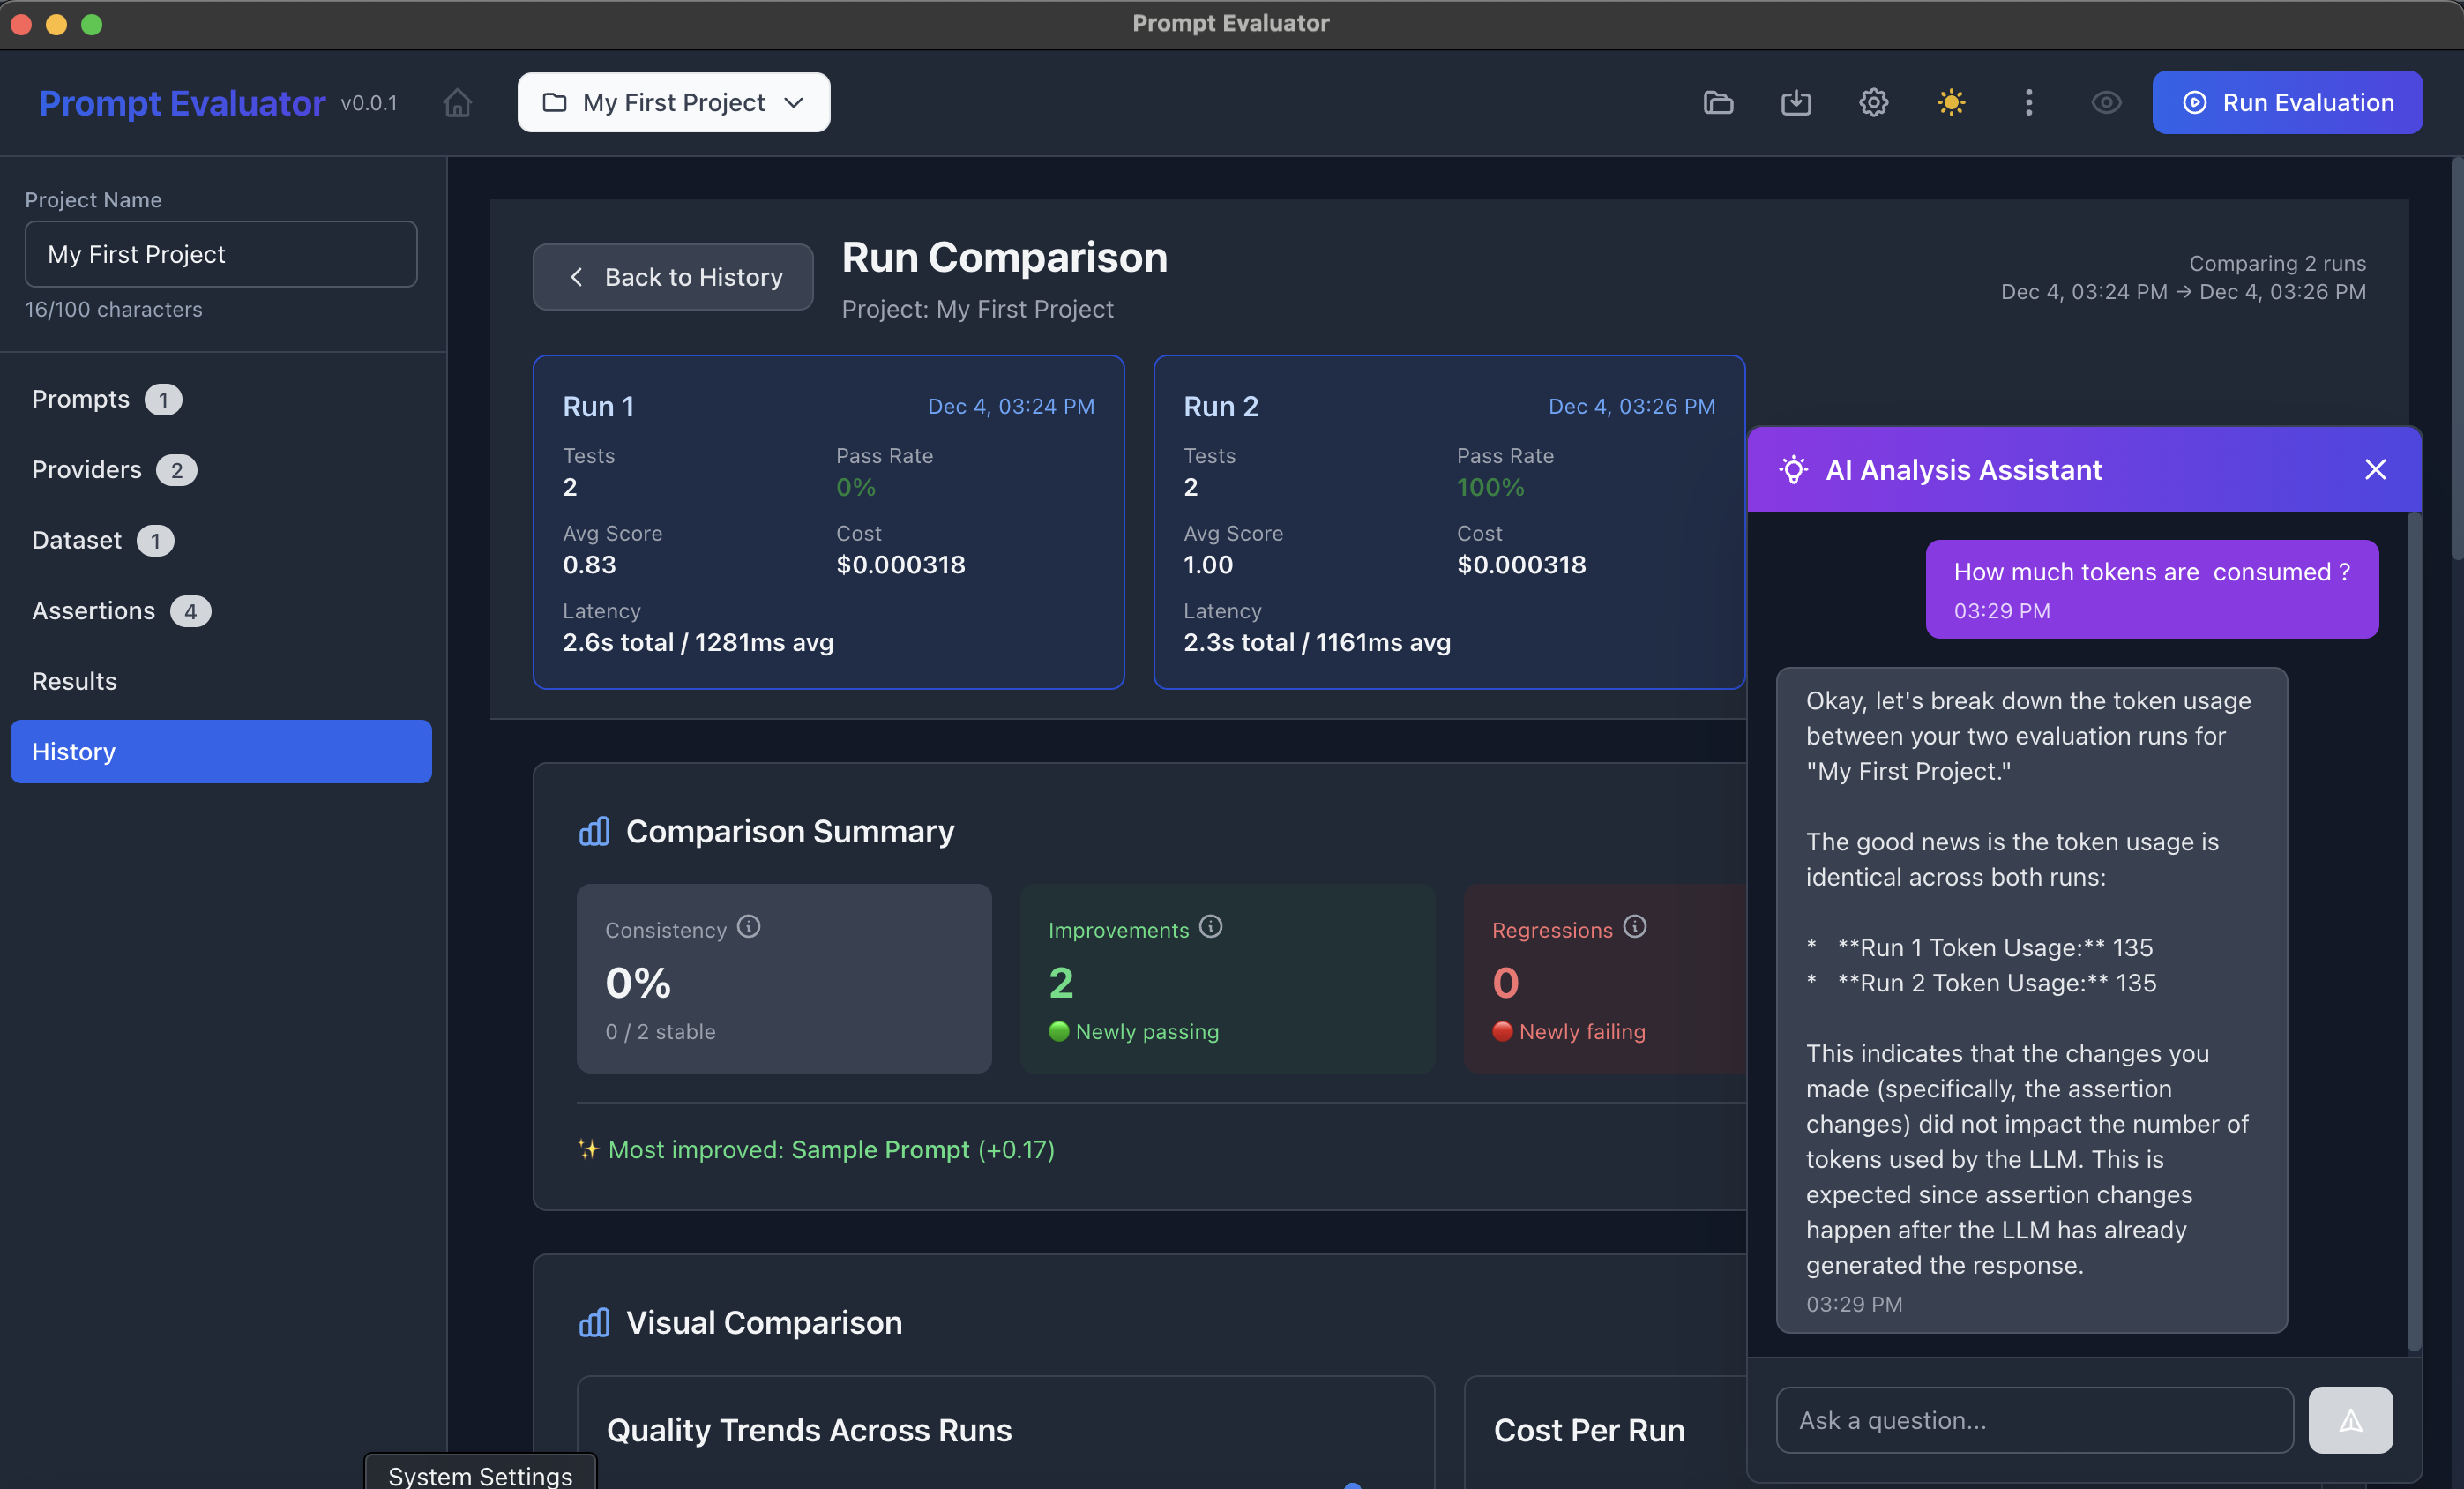Click send message arrow button
The width and height of the screenshot is (2464, 1489).
pos(2350,1420)
